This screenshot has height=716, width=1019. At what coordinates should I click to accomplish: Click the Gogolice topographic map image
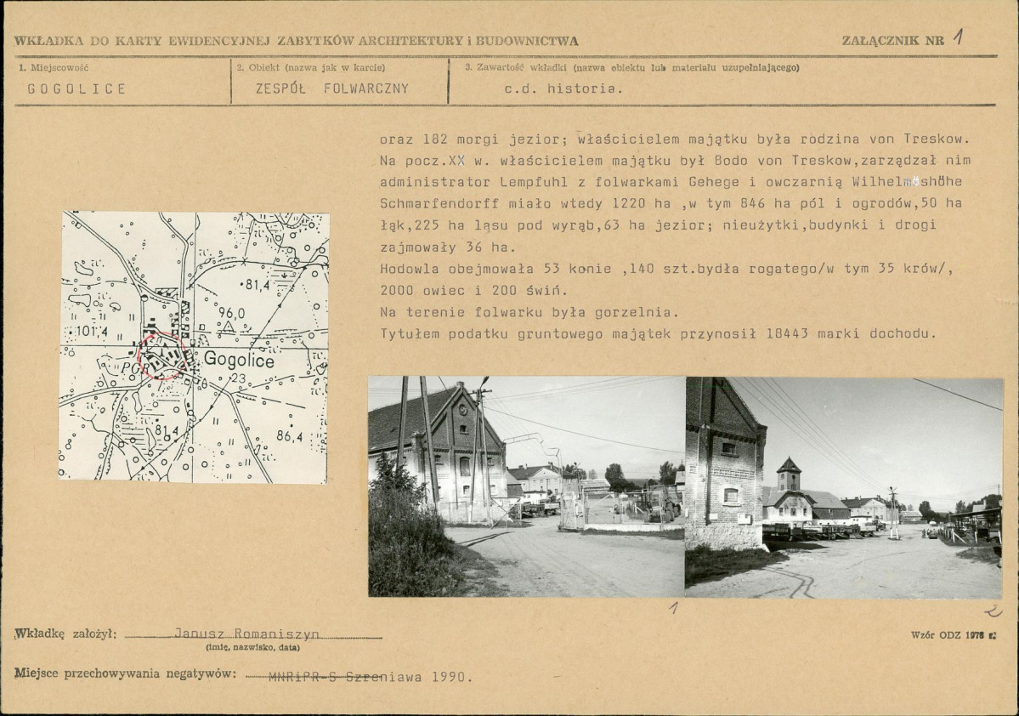click(x=194, y=347)
